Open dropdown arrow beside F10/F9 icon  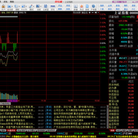coord(26,6)
